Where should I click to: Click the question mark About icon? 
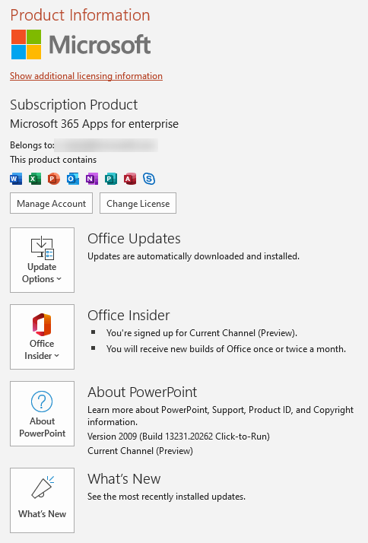pyautogui.click(x=42, y=402)
